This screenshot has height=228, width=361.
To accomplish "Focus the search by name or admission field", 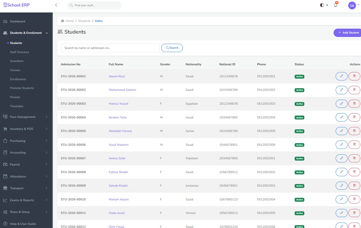I will (x=110, y=48).
